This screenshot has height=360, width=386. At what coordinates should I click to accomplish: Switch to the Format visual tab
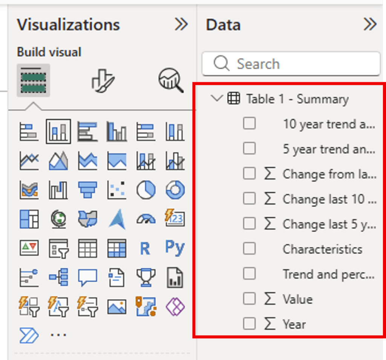pos(103,80)
